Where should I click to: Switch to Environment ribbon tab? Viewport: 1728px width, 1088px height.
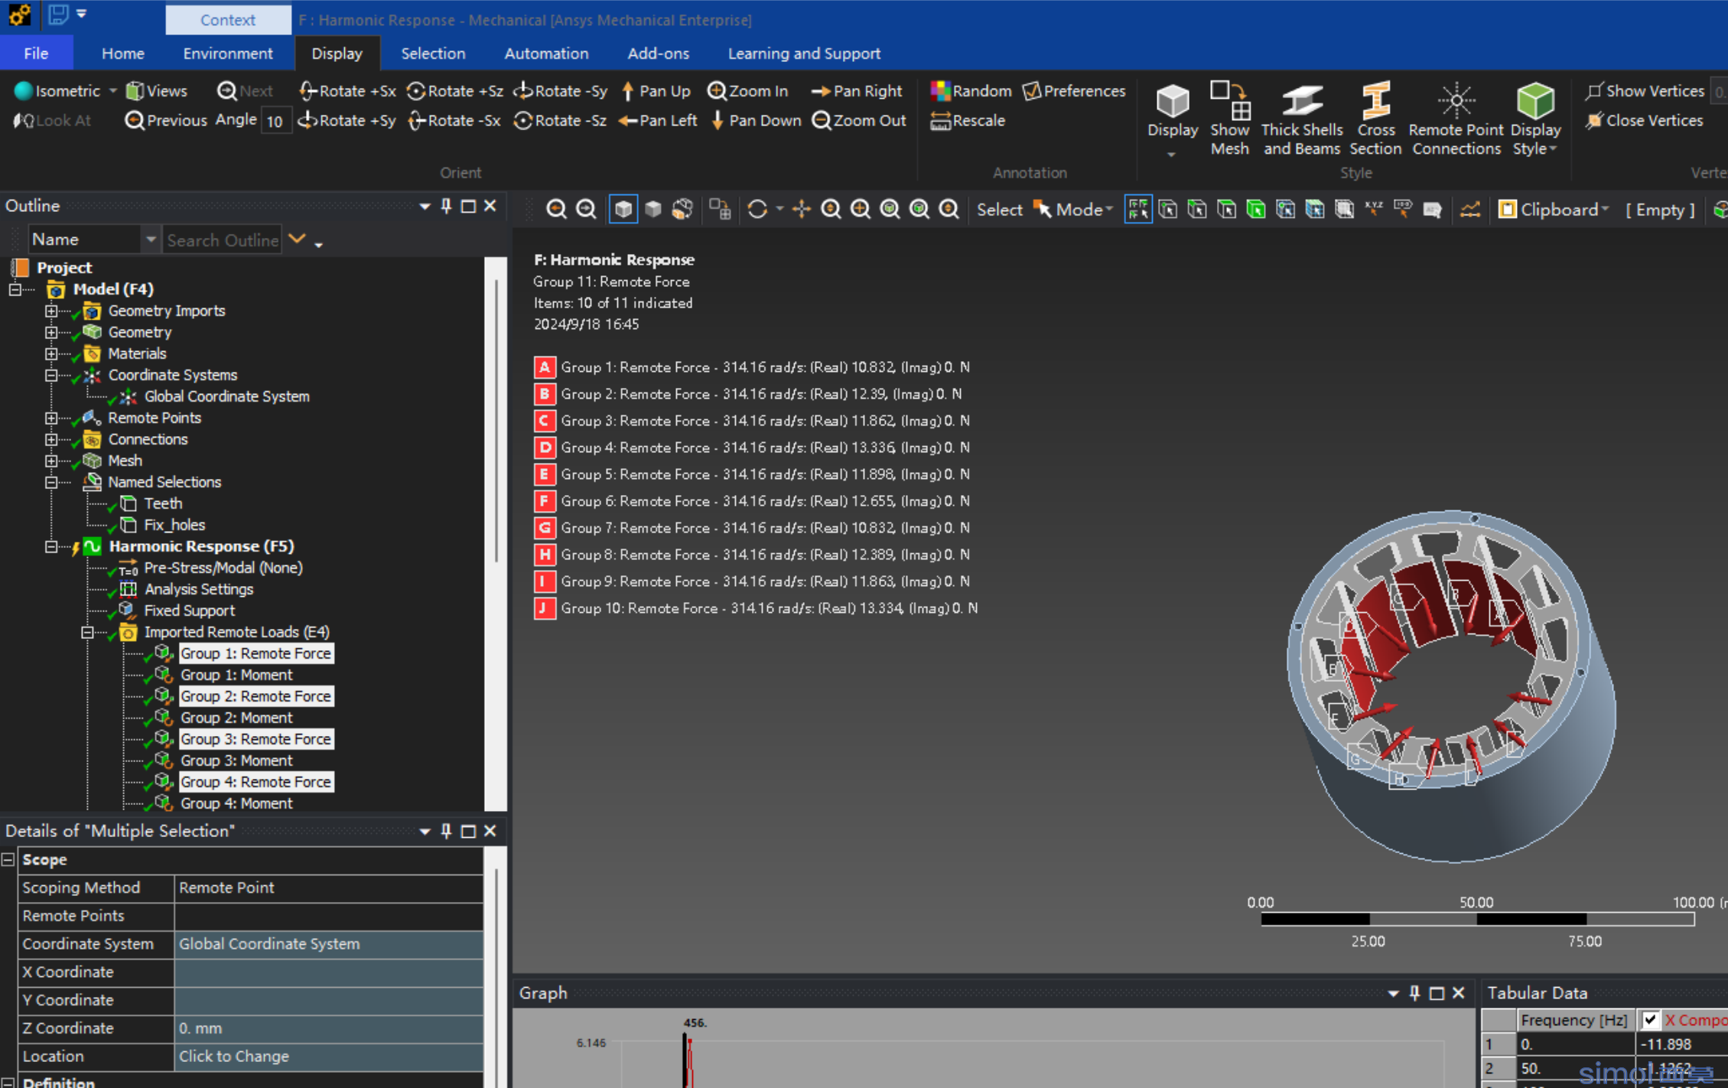coord(228,54)
